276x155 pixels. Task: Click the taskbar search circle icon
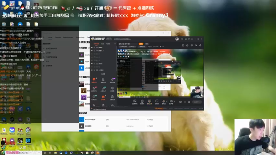[45, 153]
